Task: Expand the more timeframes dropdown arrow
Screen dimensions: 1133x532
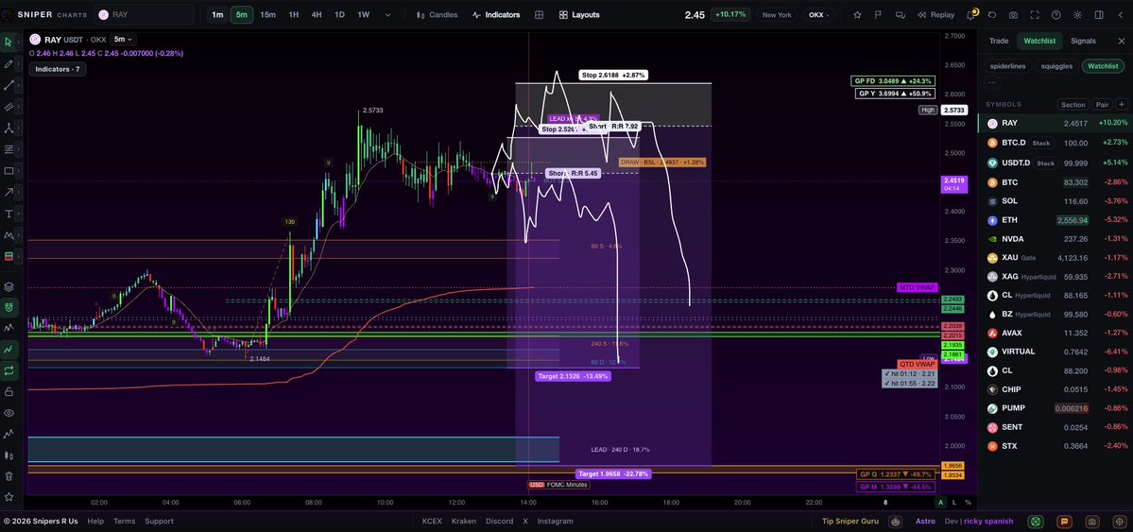Action: coord(387,14)
